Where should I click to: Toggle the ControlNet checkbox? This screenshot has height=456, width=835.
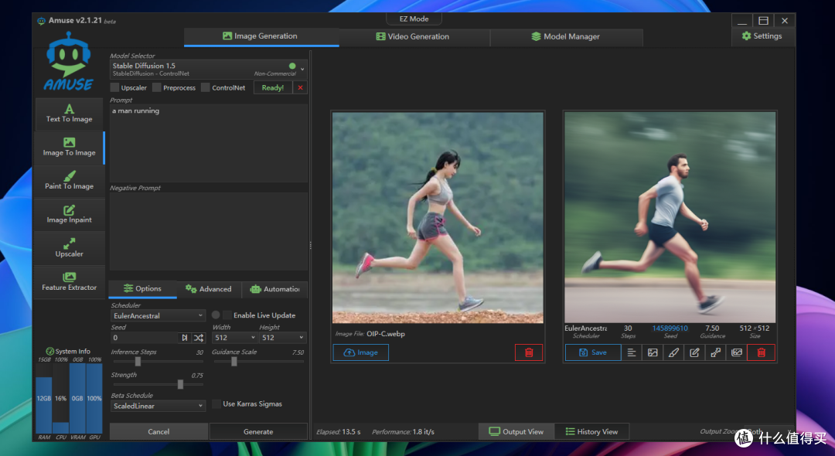[206, 87]
